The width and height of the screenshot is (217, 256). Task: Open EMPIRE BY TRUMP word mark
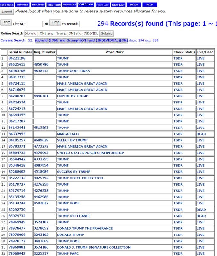[x=73, y=96]
